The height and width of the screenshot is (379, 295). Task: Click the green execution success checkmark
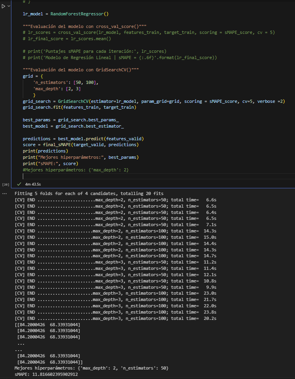pyautogui.click(x=18, y=184)
